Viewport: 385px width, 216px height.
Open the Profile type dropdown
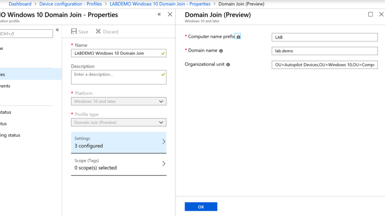click(x=119, y=123)
